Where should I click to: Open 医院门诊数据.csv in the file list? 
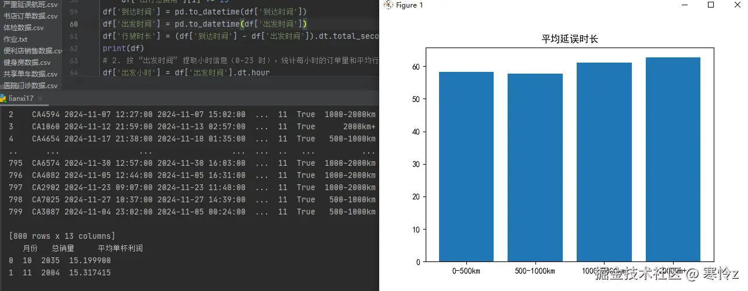pos(30,86)
